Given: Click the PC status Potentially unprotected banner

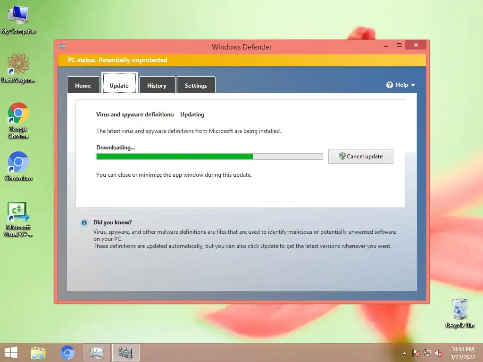Looking at the screenshot, I should [241, 60].
